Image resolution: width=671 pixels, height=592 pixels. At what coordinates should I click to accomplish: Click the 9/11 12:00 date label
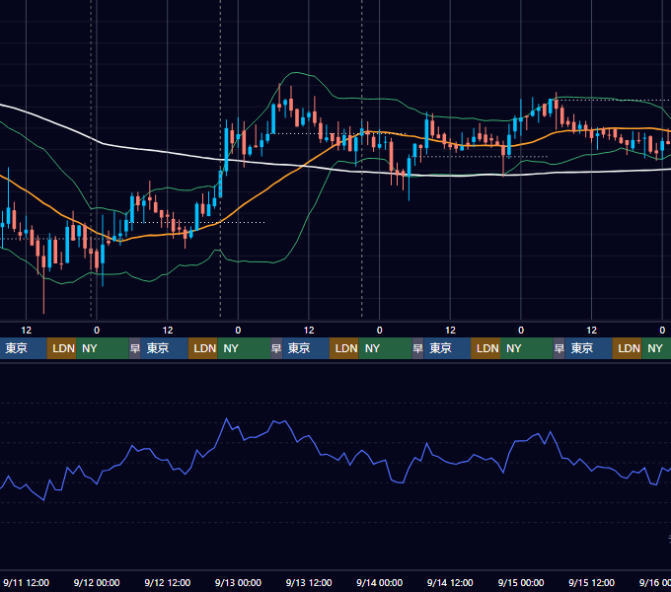(x=26, y=582)
